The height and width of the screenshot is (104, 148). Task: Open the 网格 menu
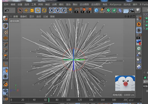pyautogui.click(x=41, y=4)
